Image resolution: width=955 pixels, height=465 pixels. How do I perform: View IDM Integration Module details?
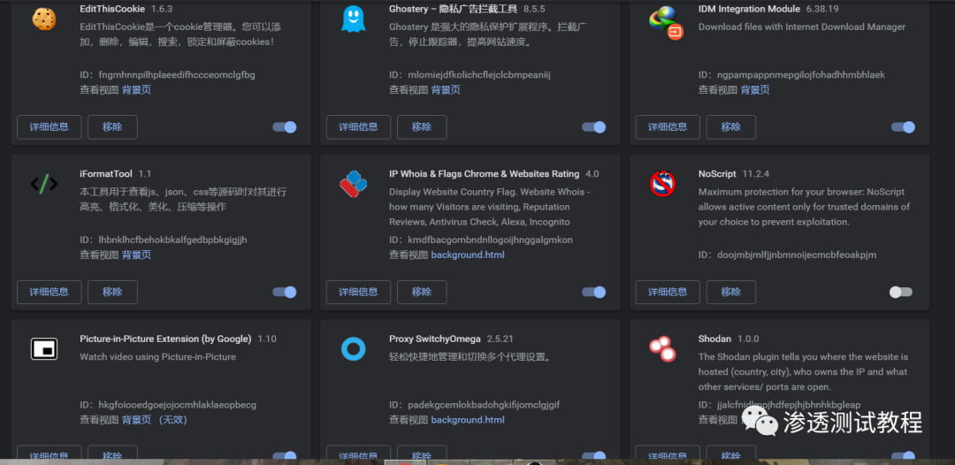pyautogui.click(x=668, y=127)
